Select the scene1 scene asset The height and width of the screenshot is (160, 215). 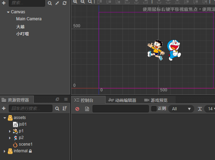pyautogui.click(x=26, y=144)
